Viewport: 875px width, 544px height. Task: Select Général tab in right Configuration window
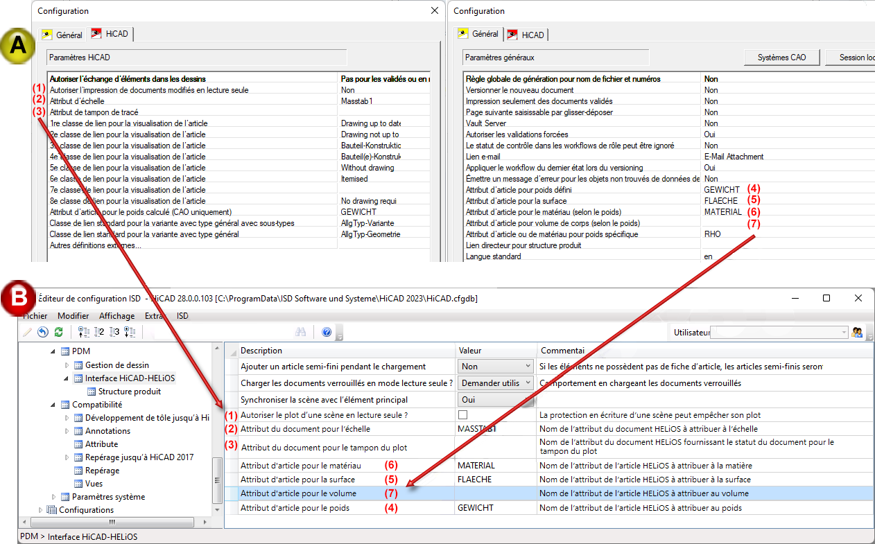(479, 33)
